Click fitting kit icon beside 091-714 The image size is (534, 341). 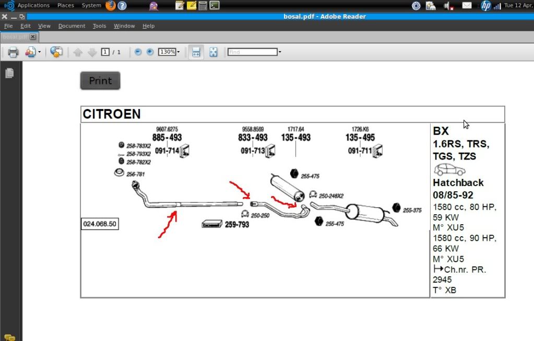(x=185, y=151)
